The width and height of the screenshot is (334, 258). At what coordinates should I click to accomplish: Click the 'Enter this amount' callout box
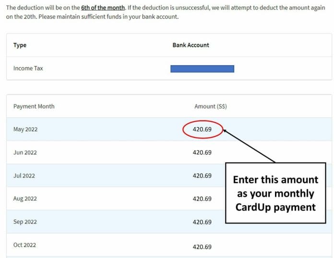pyautogui.click(x=275, y=193)
